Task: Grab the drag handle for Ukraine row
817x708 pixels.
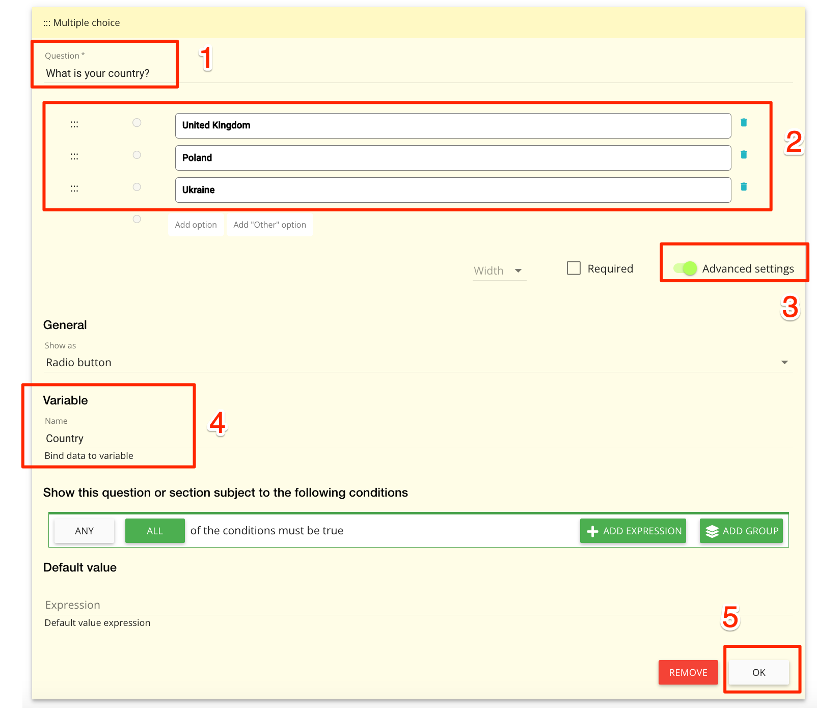Action: (x=74, y=189)
